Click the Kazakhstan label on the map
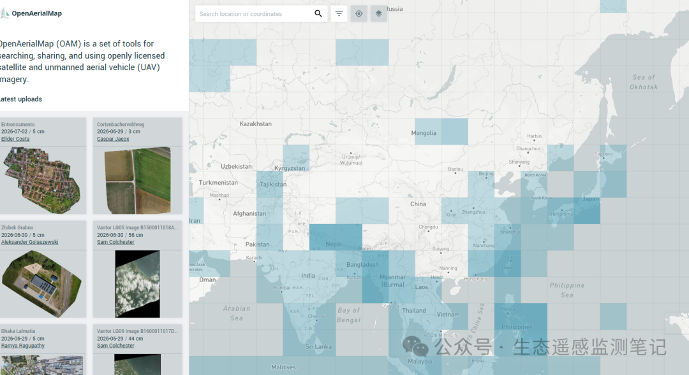689x375 pixels. coord(255,124)
